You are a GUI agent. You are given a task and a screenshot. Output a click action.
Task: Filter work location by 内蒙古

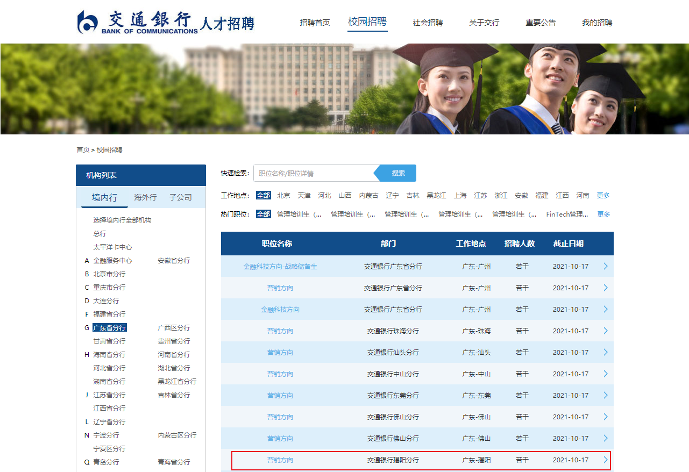tap(368, 196)
